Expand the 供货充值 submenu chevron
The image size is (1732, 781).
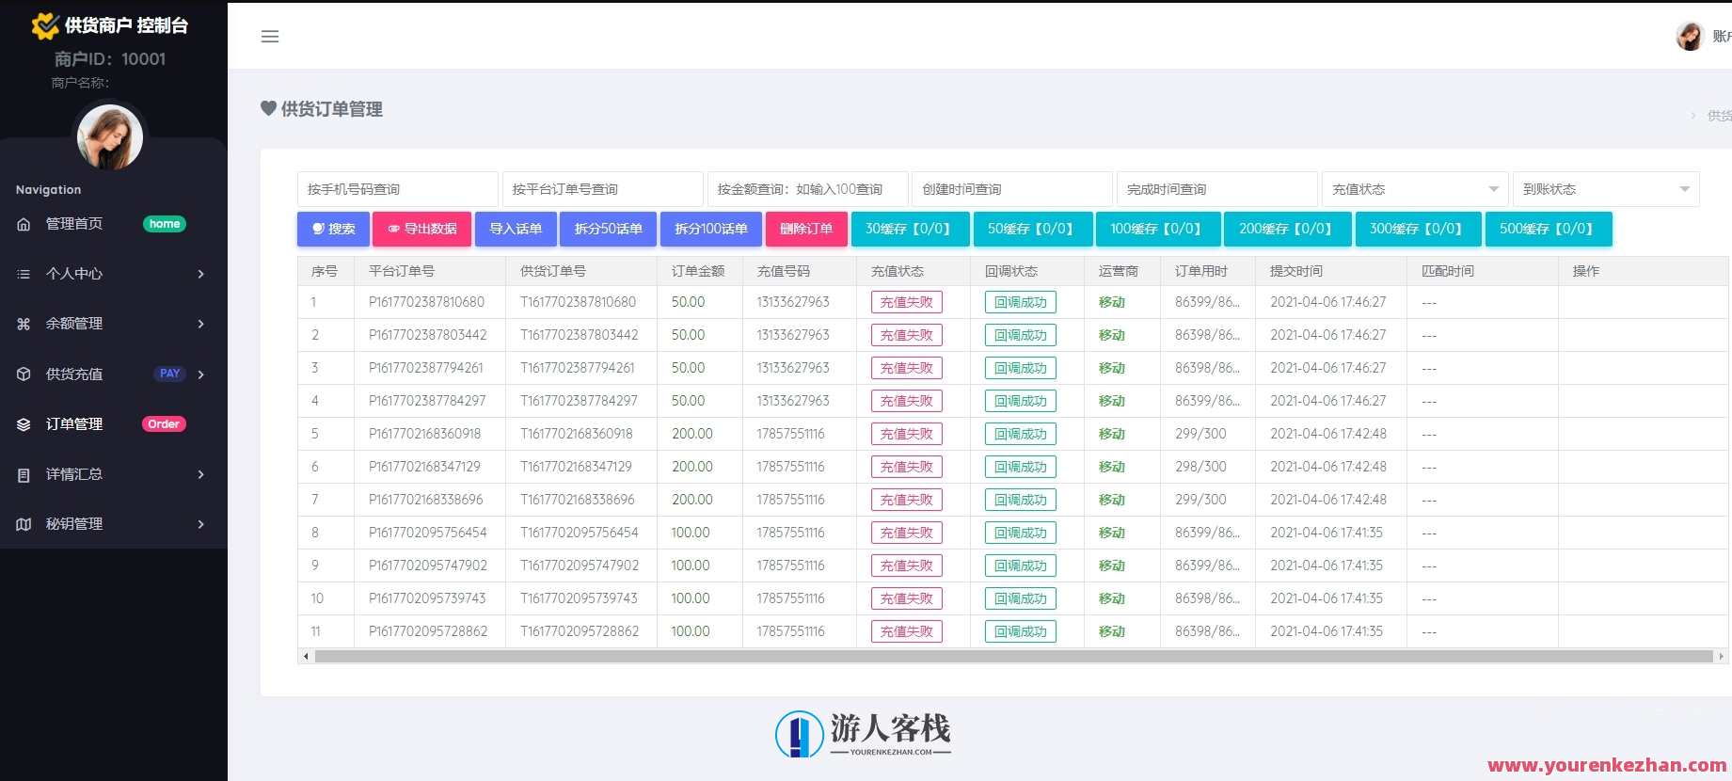click(200, 375)
